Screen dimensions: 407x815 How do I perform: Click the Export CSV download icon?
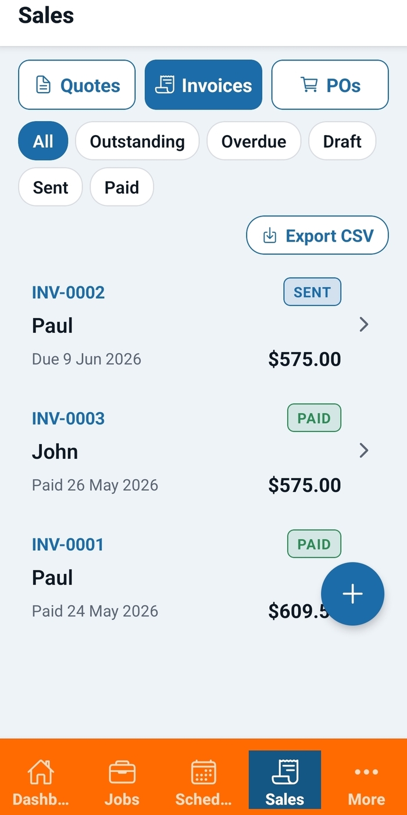(270, 236)
